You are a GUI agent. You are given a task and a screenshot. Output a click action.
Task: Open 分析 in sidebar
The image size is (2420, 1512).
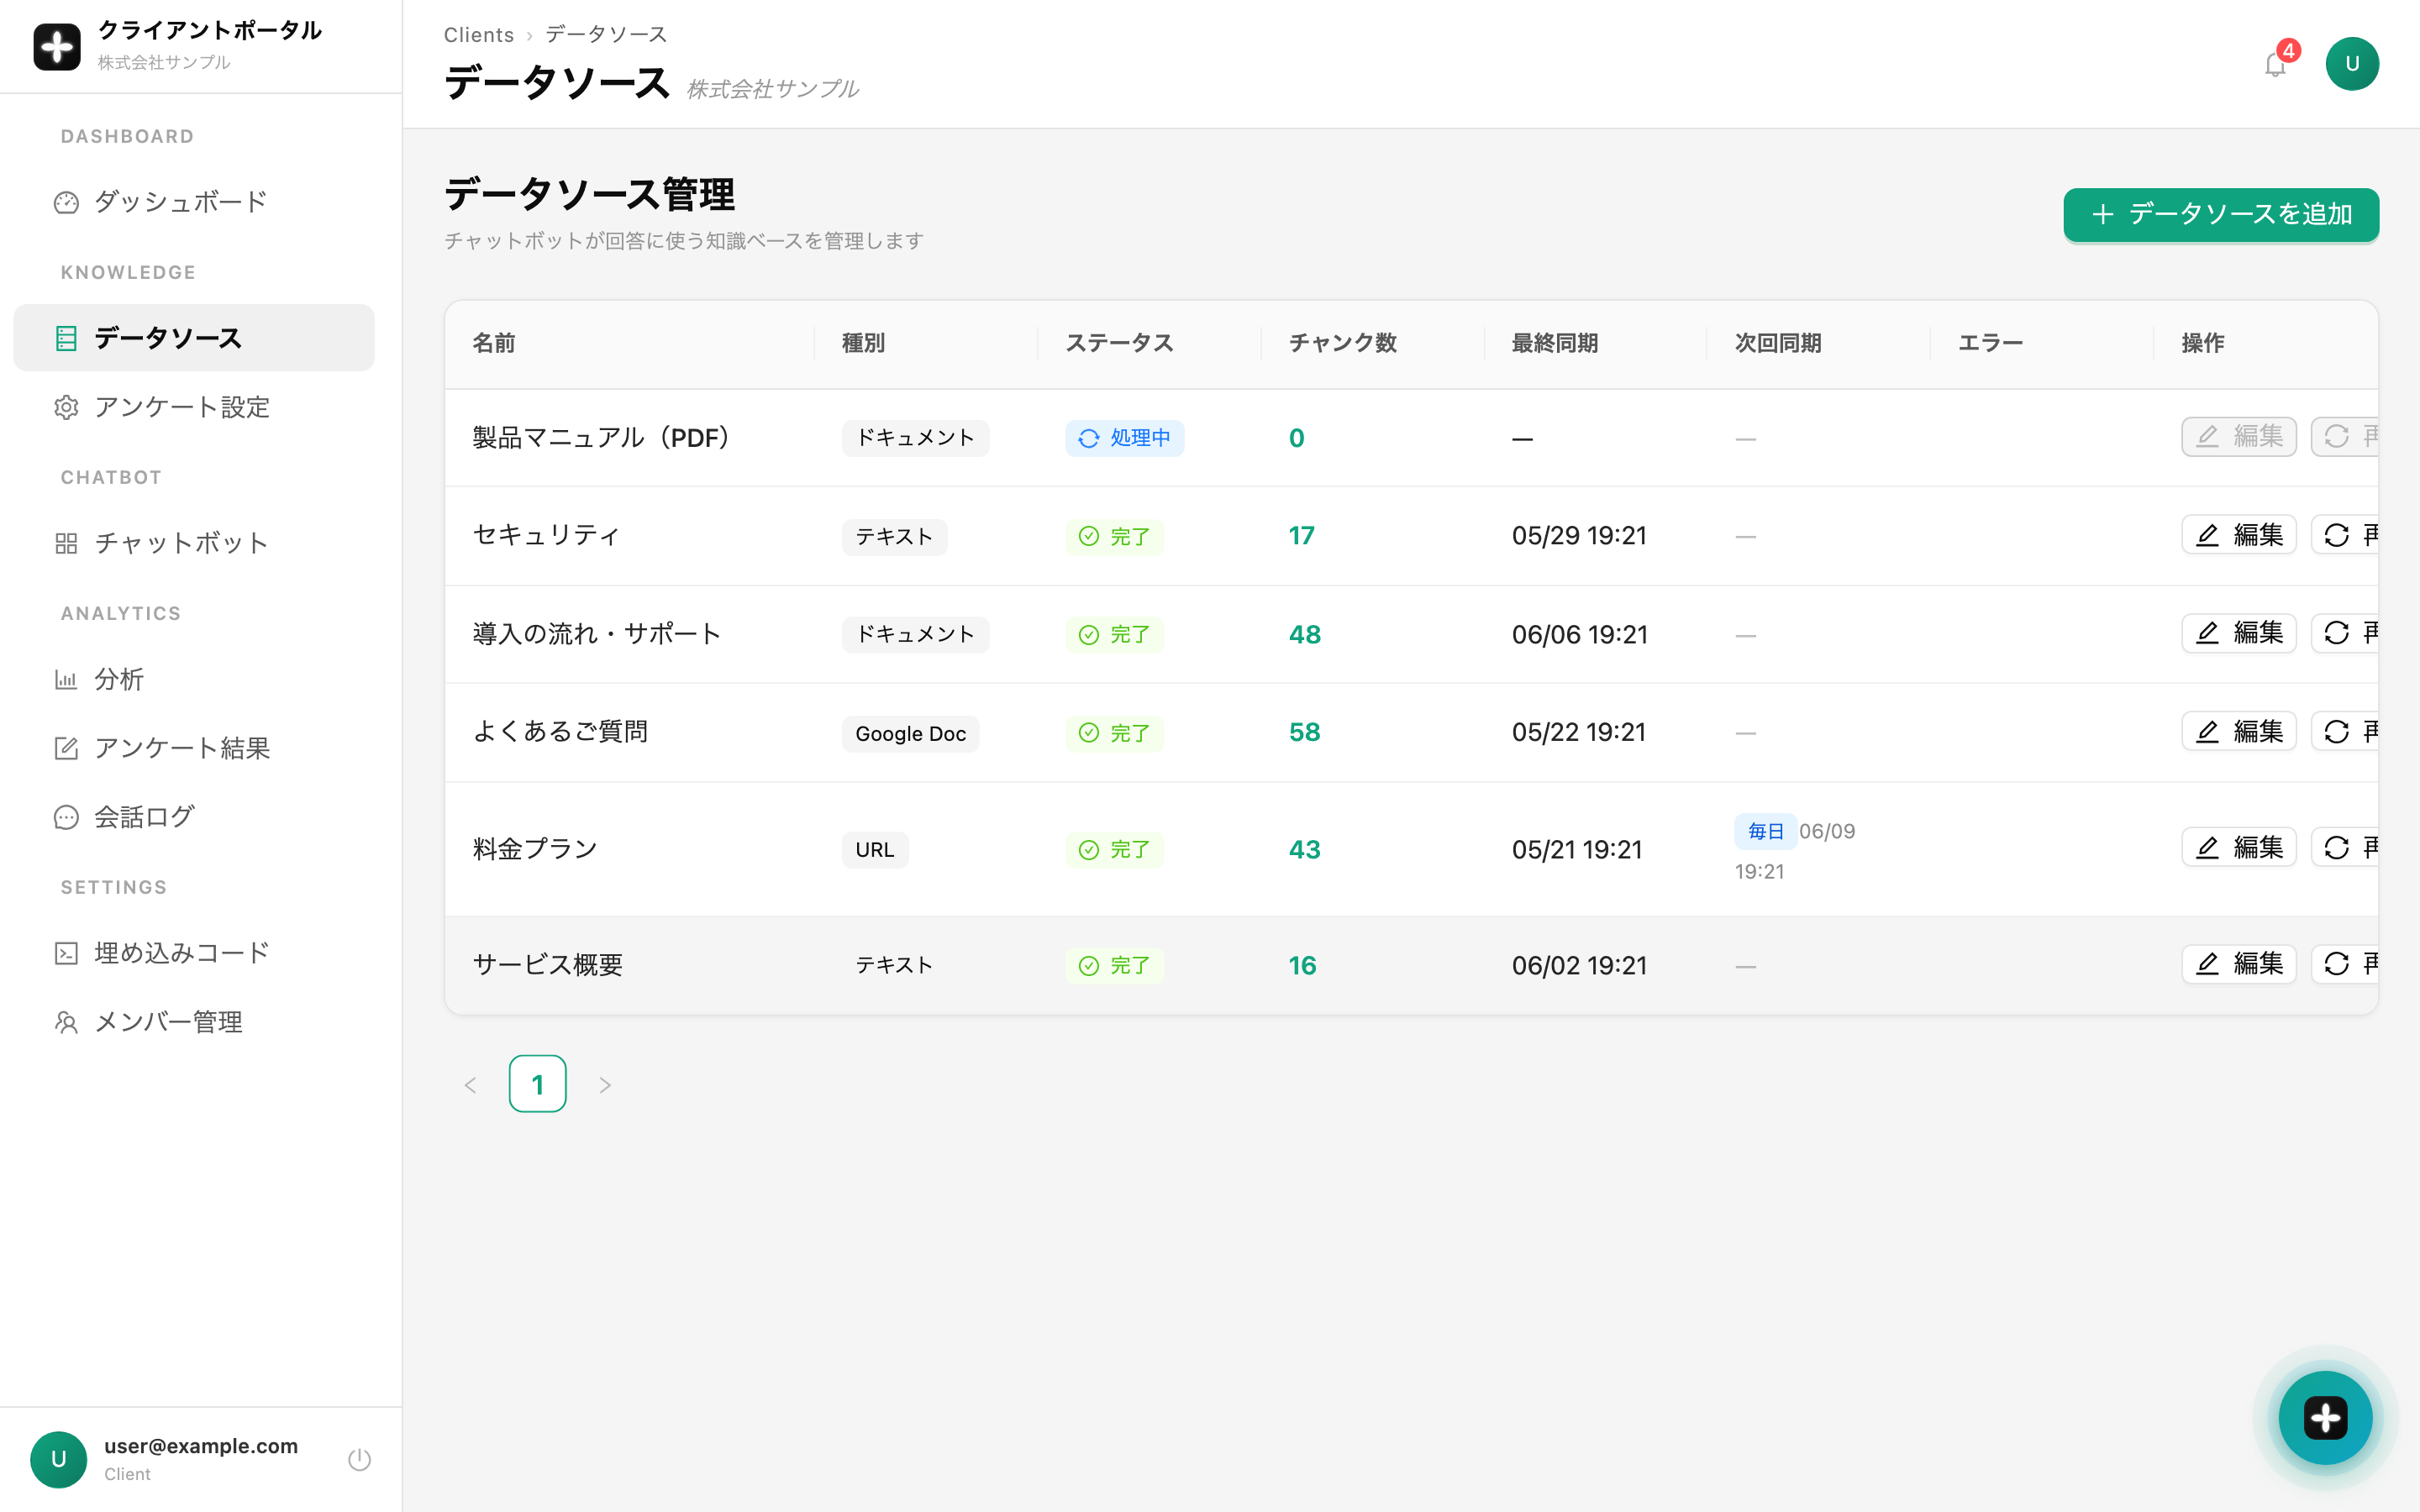194,680
